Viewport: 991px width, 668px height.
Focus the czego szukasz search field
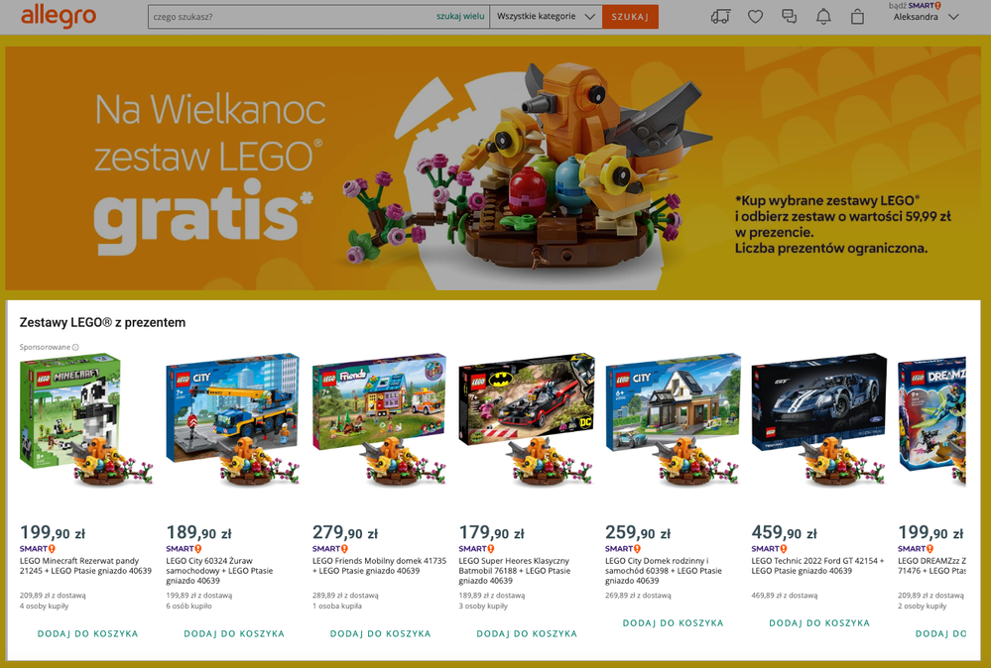[x=291, y=17]
